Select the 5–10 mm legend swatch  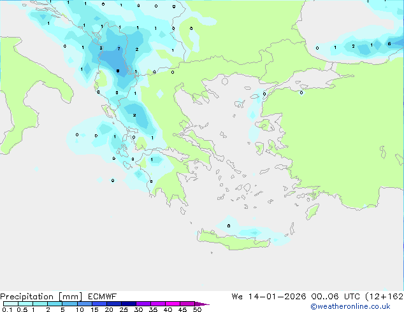coord(70,304)
